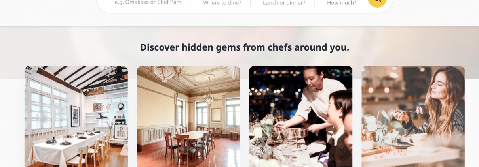This screenshot has width=479, height=167.
Task: Click the 'Discover hidden gems' heading
Action: [x=245, y=47]
